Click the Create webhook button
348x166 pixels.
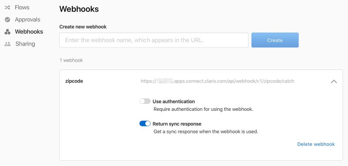pos(275,40)
